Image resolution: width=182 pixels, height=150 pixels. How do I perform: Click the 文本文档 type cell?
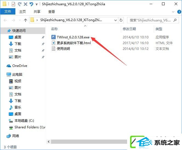coord(162,49)
